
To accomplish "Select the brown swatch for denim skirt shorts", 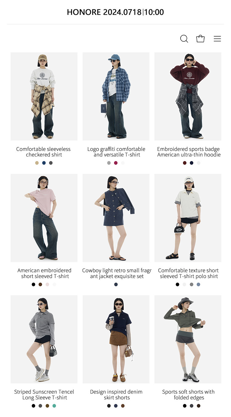I will (123, 406).
